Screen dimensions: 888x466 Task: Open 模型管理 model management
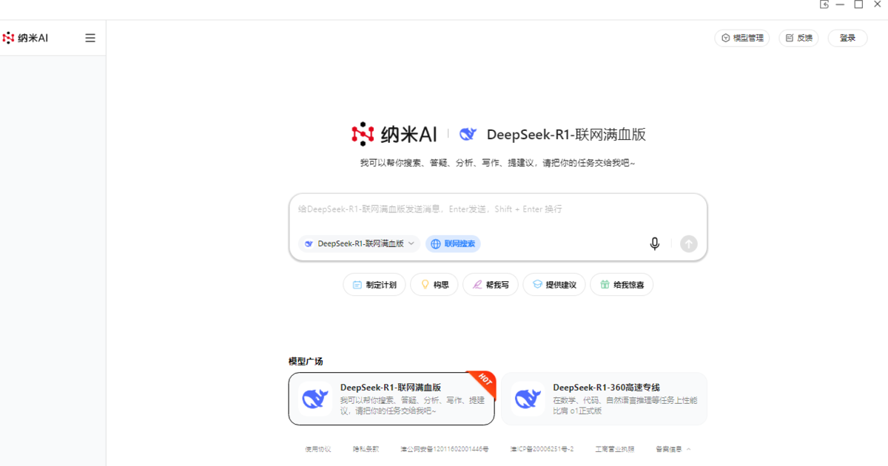pyautogui.click(x=742, y=38)
